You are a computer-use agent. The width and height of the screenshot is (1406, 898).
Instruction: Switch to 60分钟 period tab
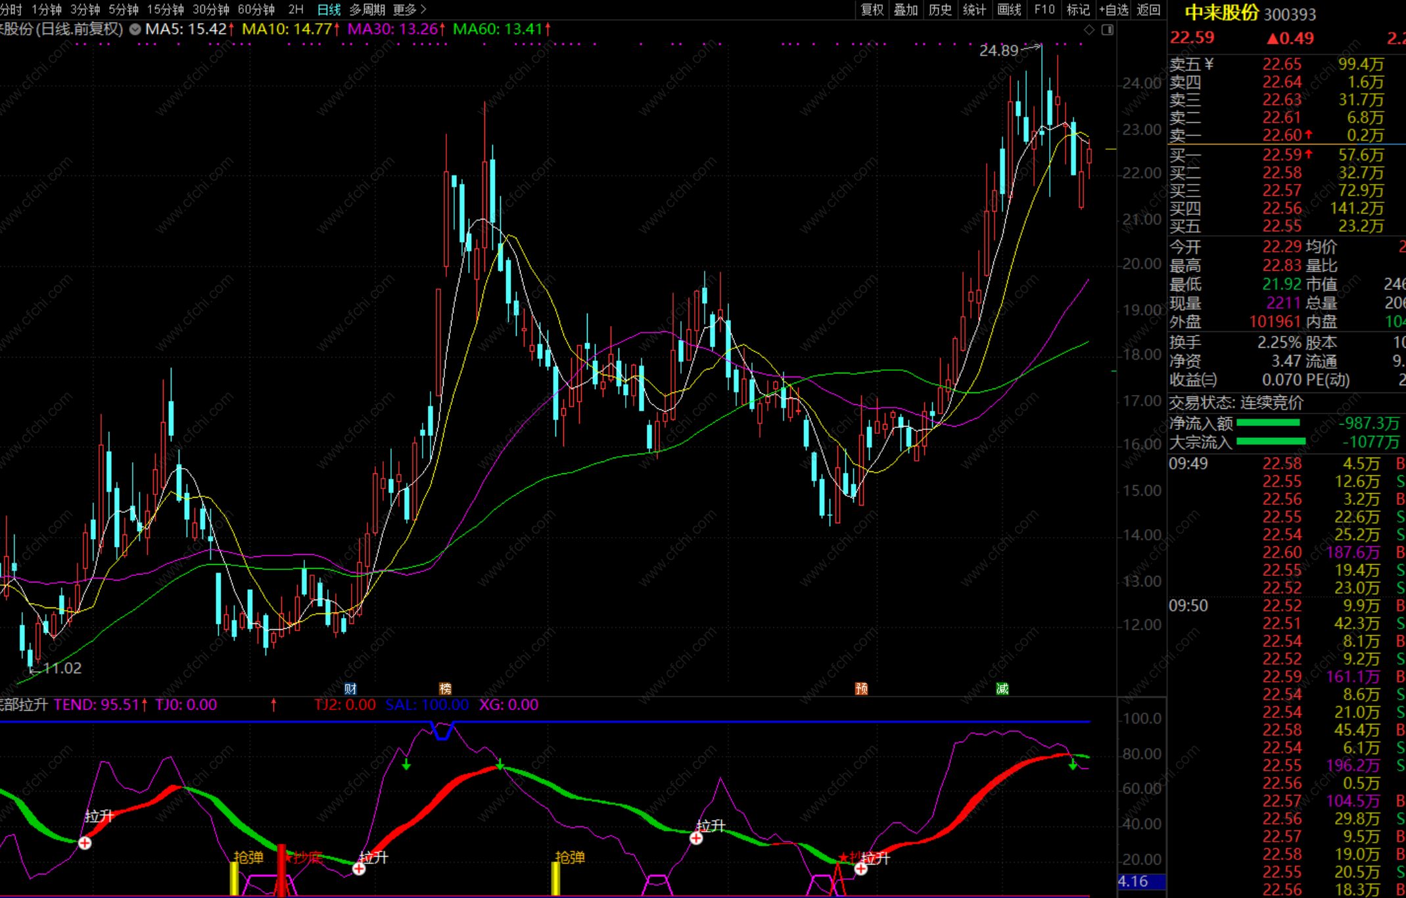pyautogui.click(x=256, y=10)
